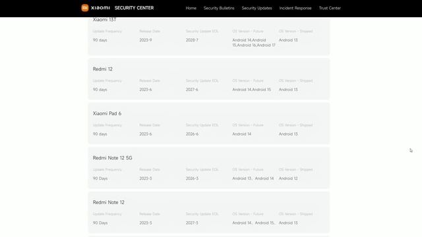This screenshot has height=237, width=422.
Task: Open Incident Response in the top menu
Action: click(295, 8)
